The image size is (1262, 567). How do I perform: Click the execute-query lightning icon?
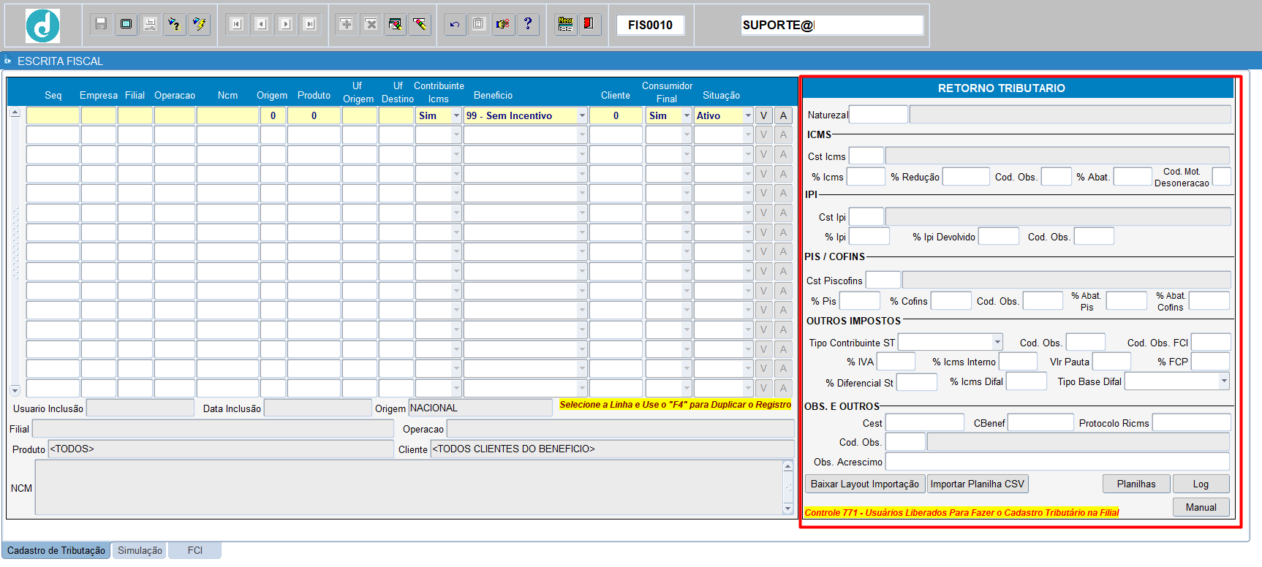199,24
